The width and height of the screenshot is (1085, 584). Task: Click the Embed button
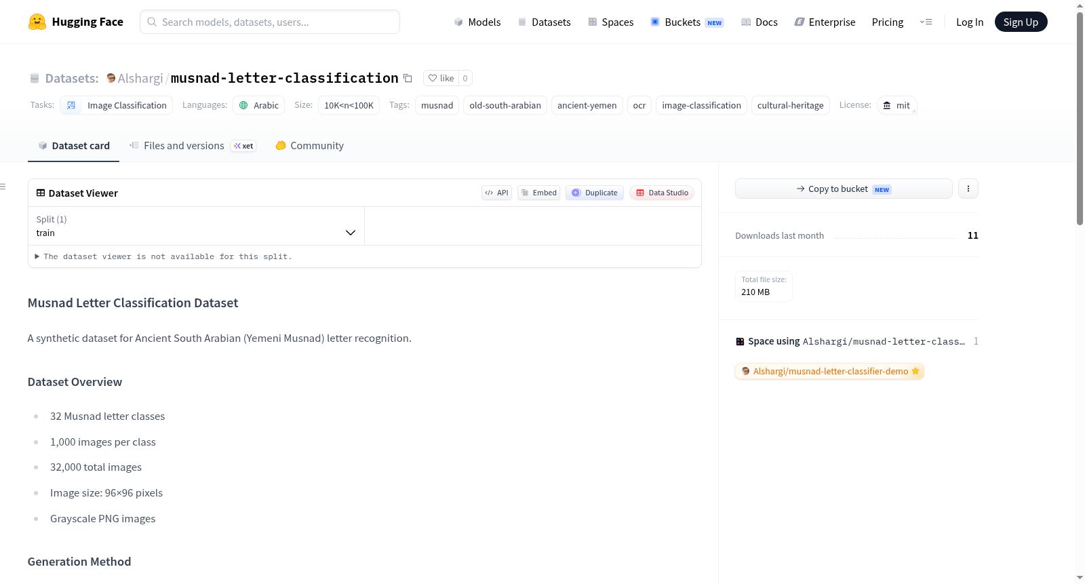[538, 193]
